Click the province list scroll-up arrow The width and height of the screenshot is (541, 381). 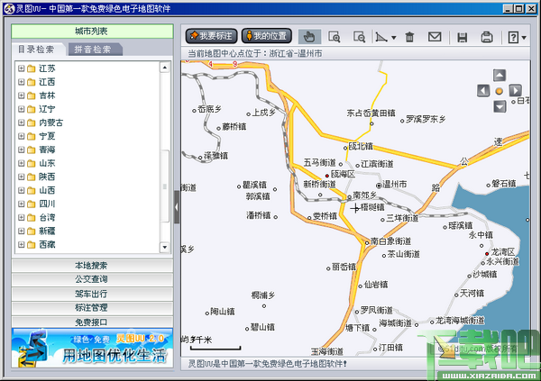tap(165, 68)
